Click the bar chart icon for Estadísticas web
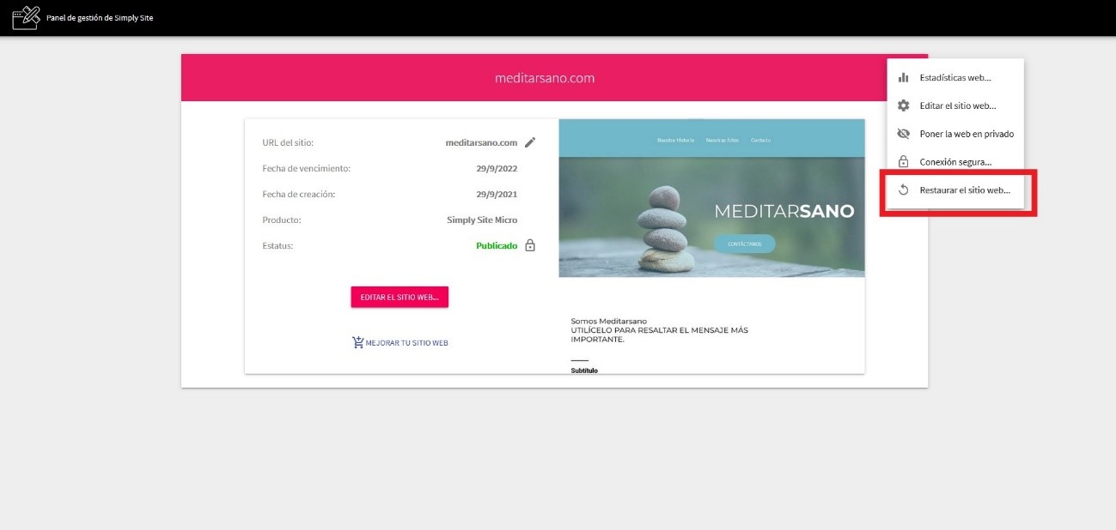Image resolution: width=1116 pixels, height=530 pixels. coord(903,77)
